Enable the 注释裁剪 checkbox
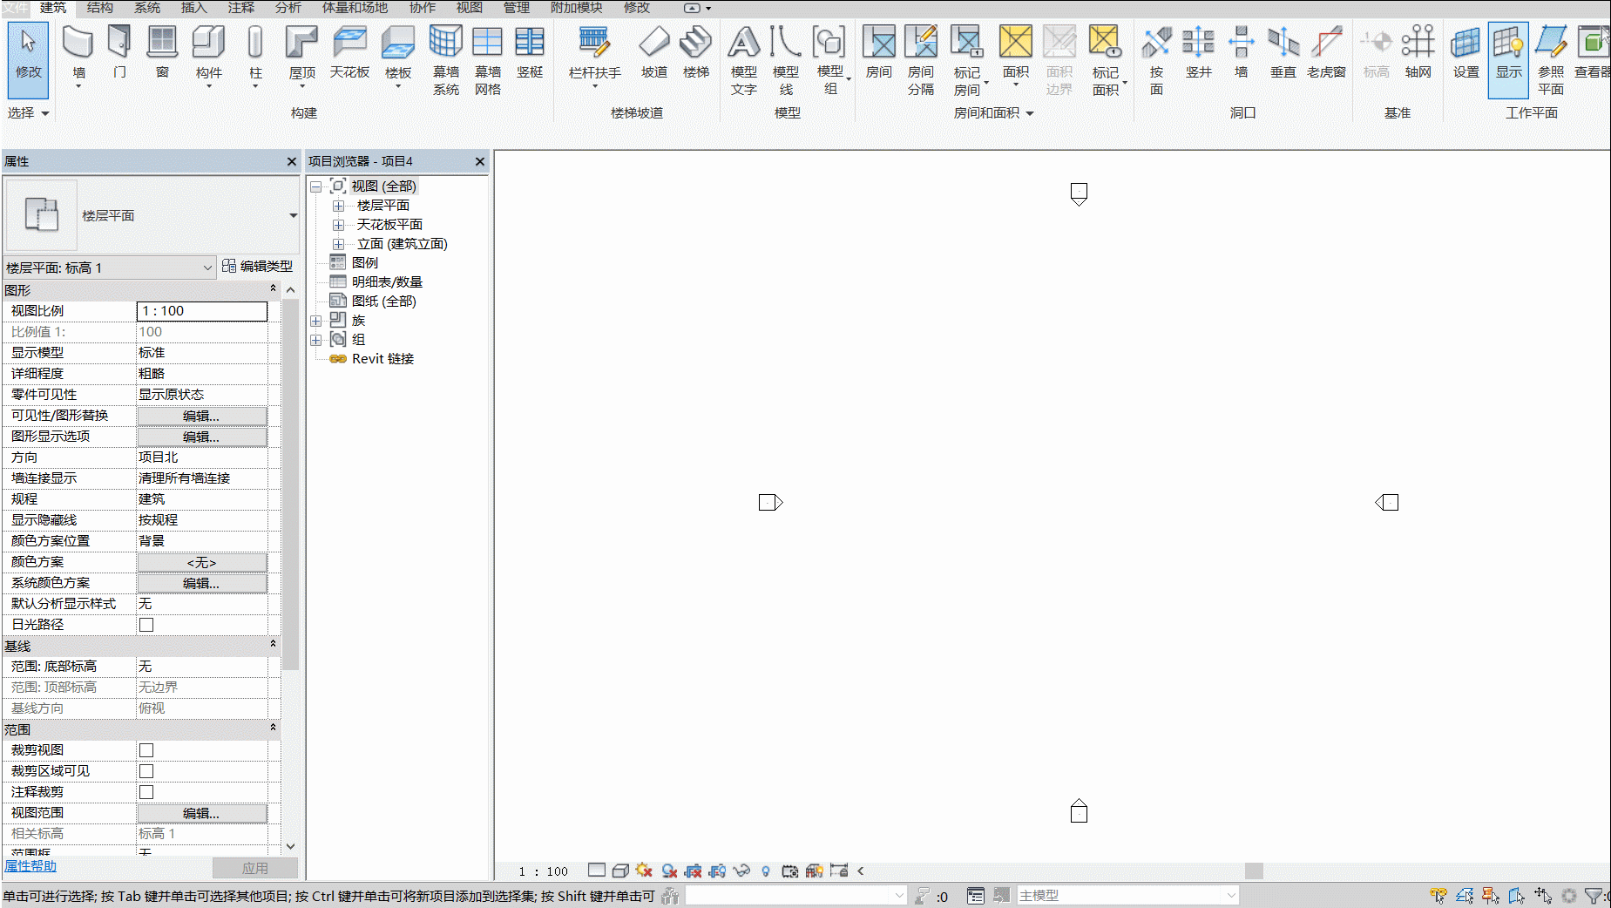This screenshot has width=1611, height=908. (146, 792)
